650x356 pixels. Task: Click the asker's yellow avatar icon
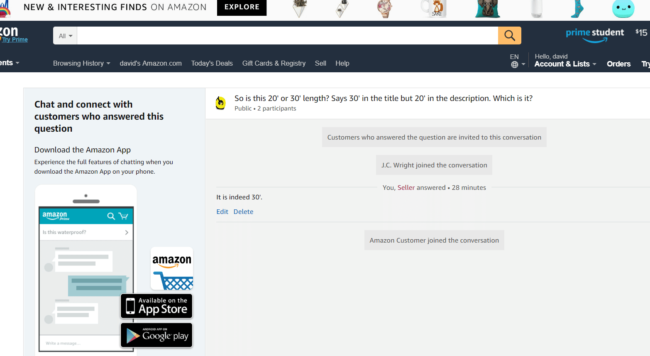pyautogui.click(x=221, y=103)
